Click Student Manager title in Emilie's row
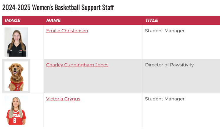The height and width of the screenshot is (129, 220). tap(165, 31)
